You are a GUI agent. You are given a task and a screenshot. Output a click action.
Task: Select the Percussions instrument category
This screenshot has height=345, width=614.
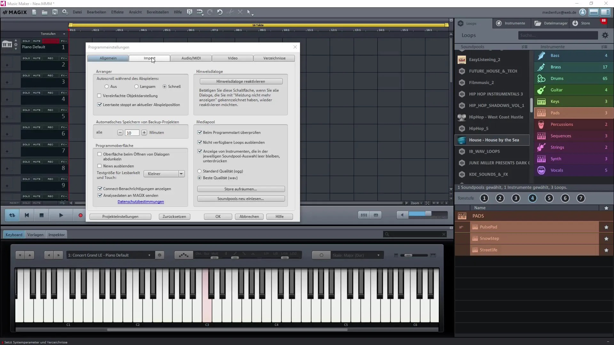pos(574,125)
